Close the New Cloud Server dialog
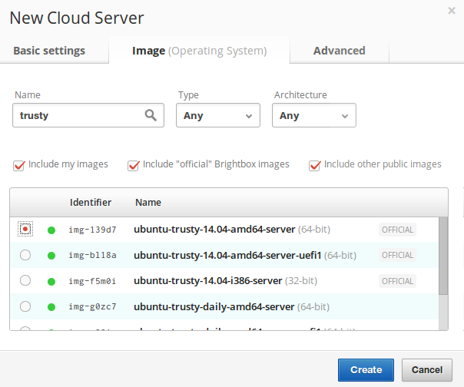The image size is (464, 387). coord(452,11)
